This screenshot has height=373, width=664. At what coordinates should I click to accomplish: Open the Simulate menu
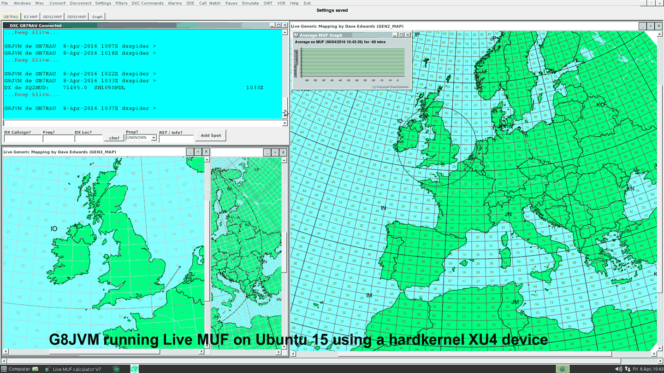(x=250, y=3)
